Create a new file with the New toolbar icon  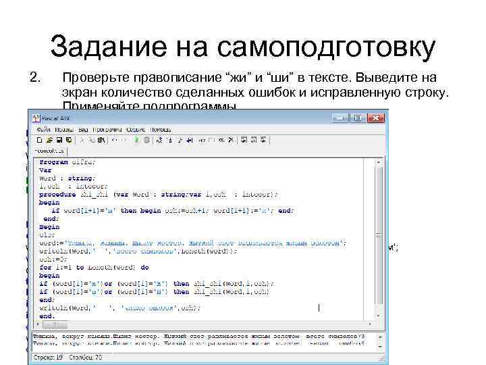(x=39, y=141)
